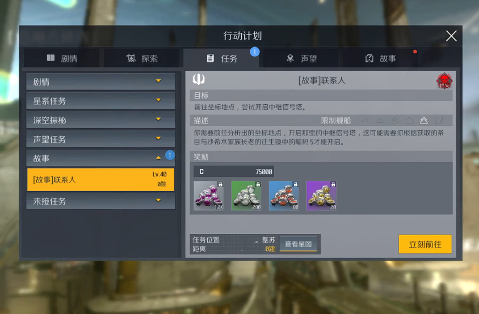The image size is (479, 314).
Task: Switch to the 声望 tab
Action: (301, 58)
